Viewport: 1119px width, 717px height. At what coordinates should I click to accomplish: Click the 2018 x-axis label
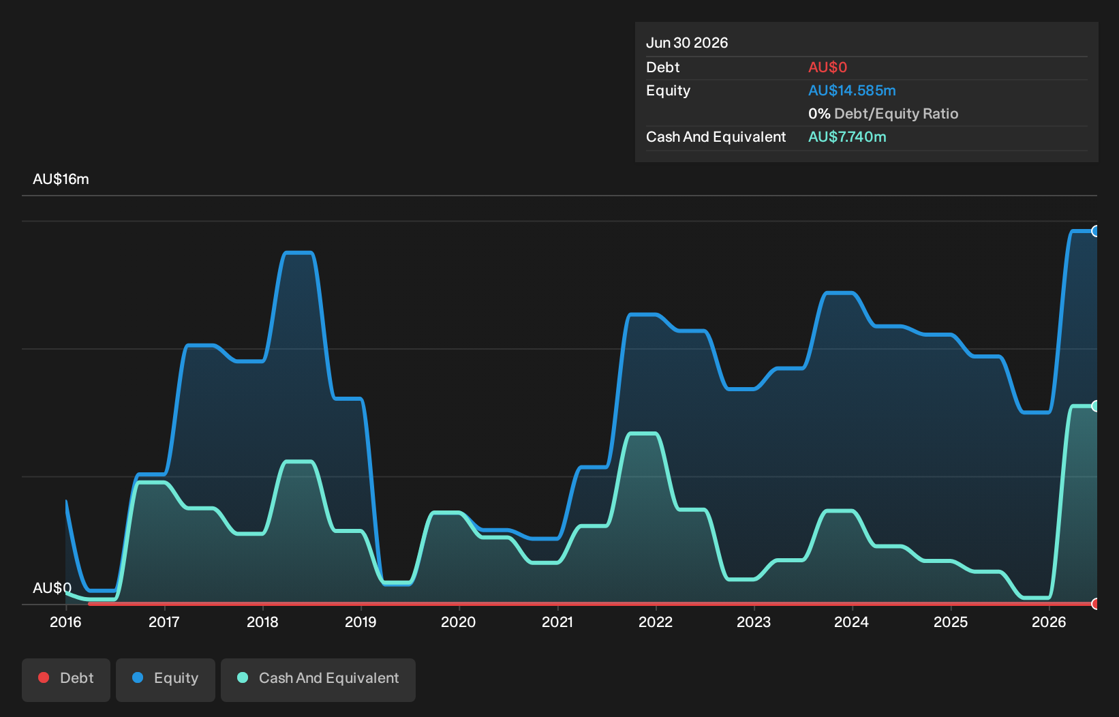(262, 622)
